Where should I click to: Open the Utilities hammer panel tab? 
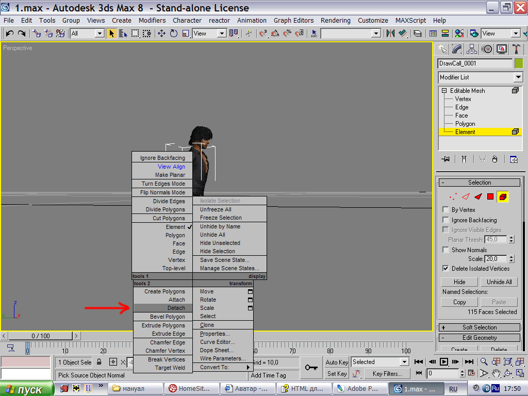(x=516, y=49)
